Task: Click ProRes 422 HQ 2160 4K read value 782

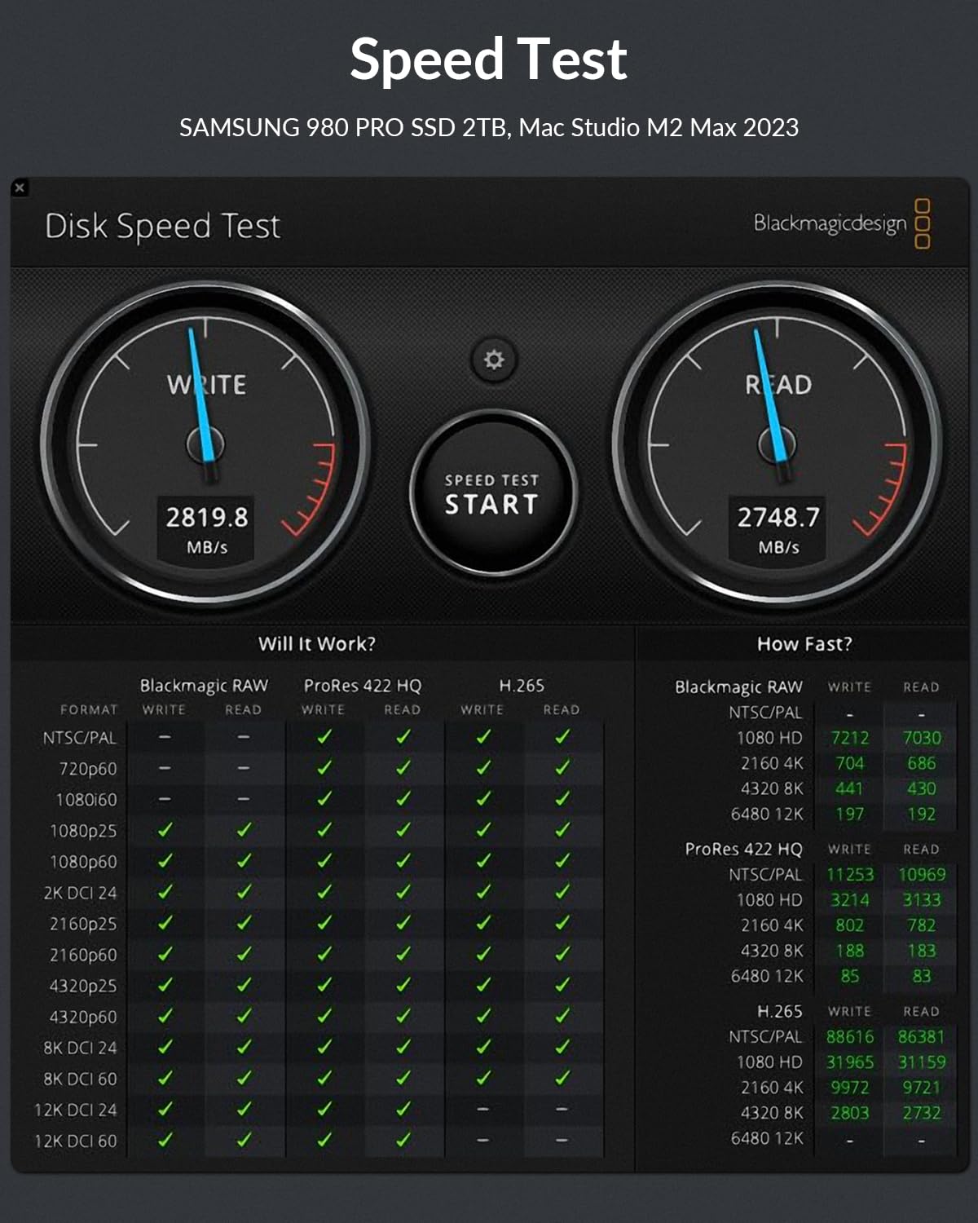Action: (922, 925)
